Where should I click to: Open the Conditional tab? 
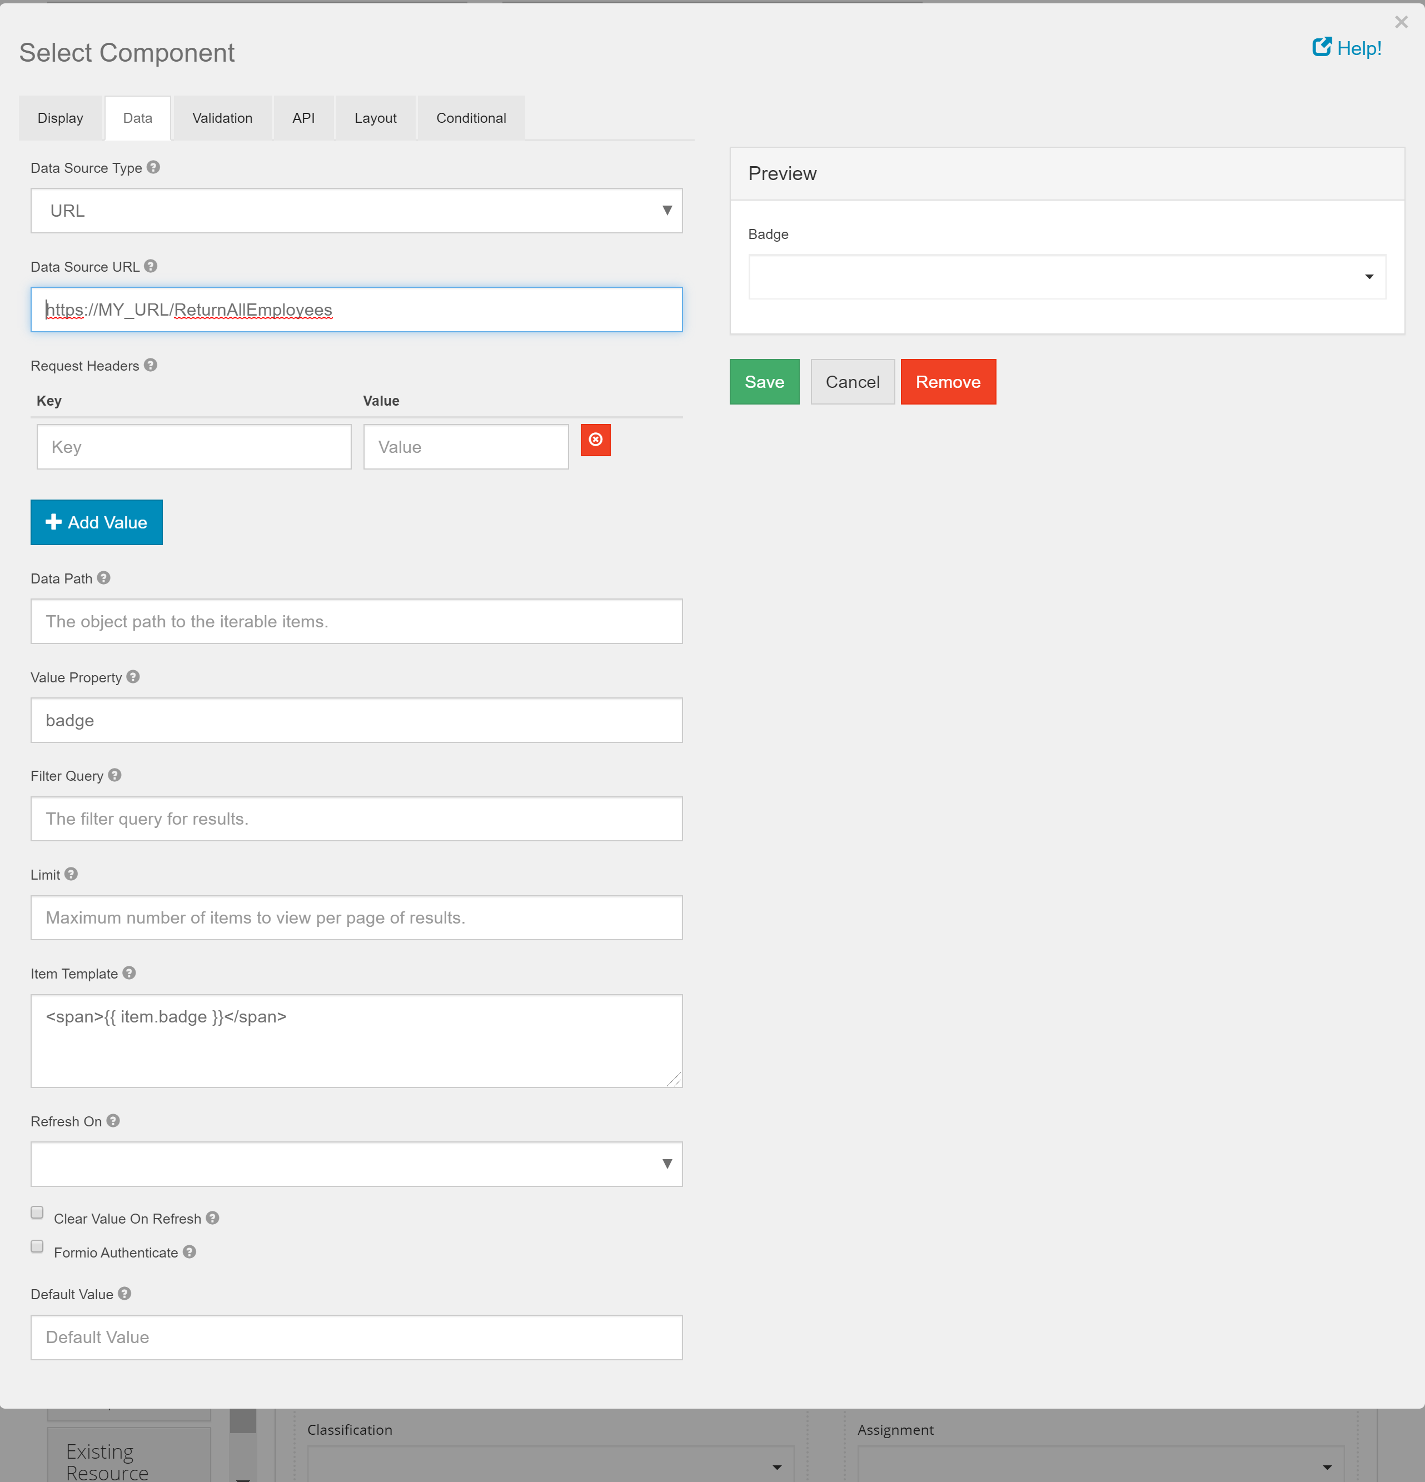click(x=471, y=118)
